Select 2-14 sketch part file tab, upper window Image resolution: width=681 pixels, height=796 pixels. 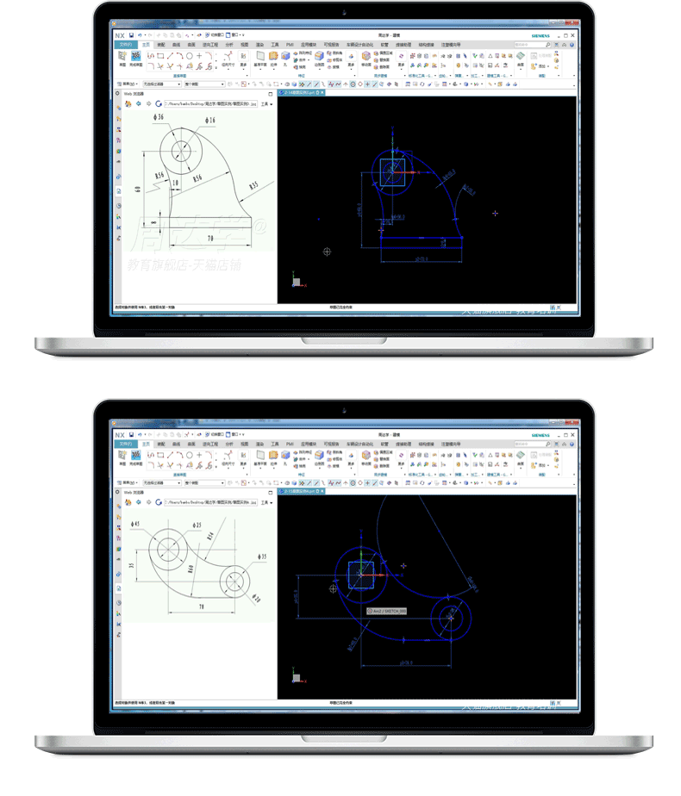click(x=301, y=92)
